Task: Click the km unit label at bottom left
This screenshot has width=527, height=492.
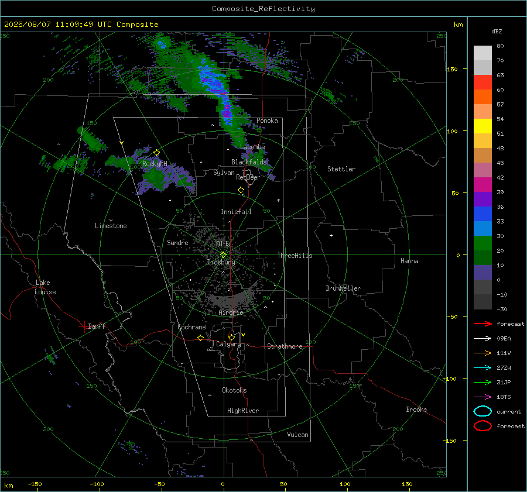Action: (9, 486)
